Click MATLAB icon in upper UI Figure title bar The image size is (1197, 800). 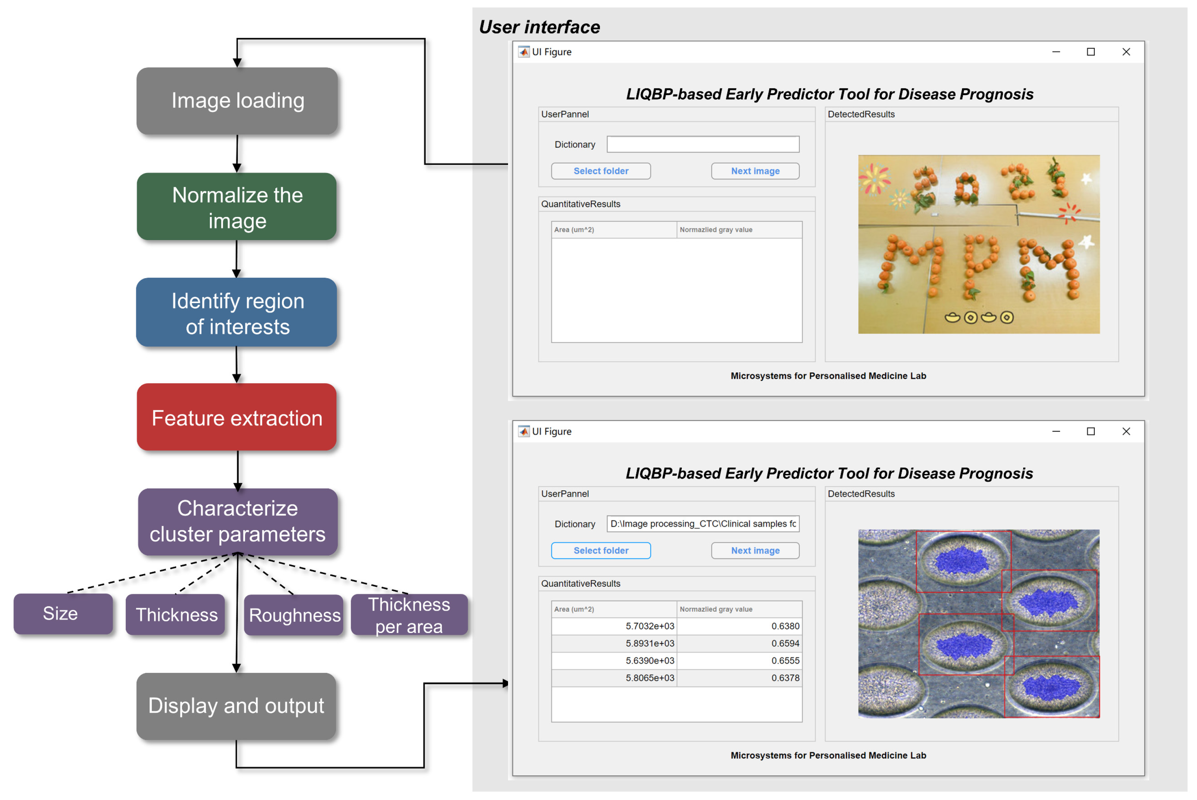coord(523,52)
